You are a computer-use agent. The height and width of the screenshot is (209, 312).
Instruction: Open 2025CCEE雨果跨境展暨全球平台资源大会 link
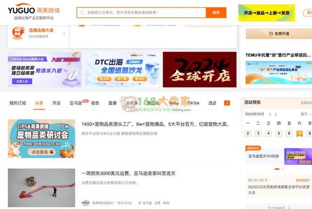279,189
